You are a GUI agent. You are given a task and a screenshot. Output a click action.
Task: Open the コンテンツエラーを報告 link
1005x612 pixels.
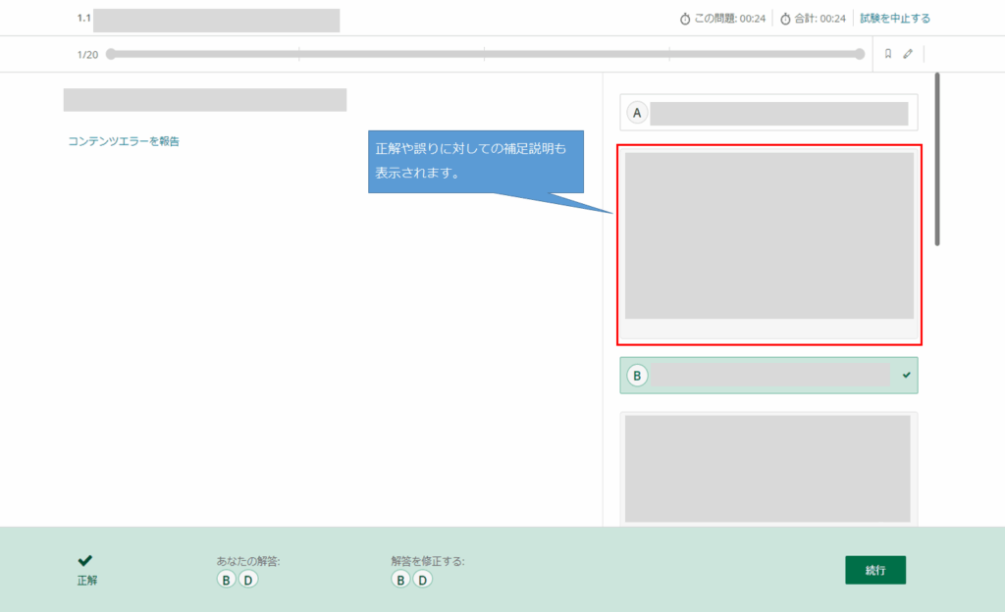click(124, 141)
